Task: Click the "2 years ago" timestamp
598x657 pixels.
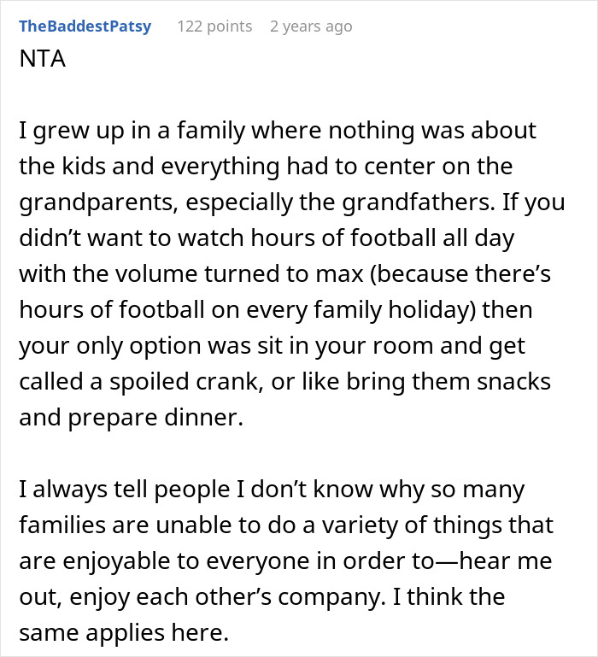Action: (310, 26)
